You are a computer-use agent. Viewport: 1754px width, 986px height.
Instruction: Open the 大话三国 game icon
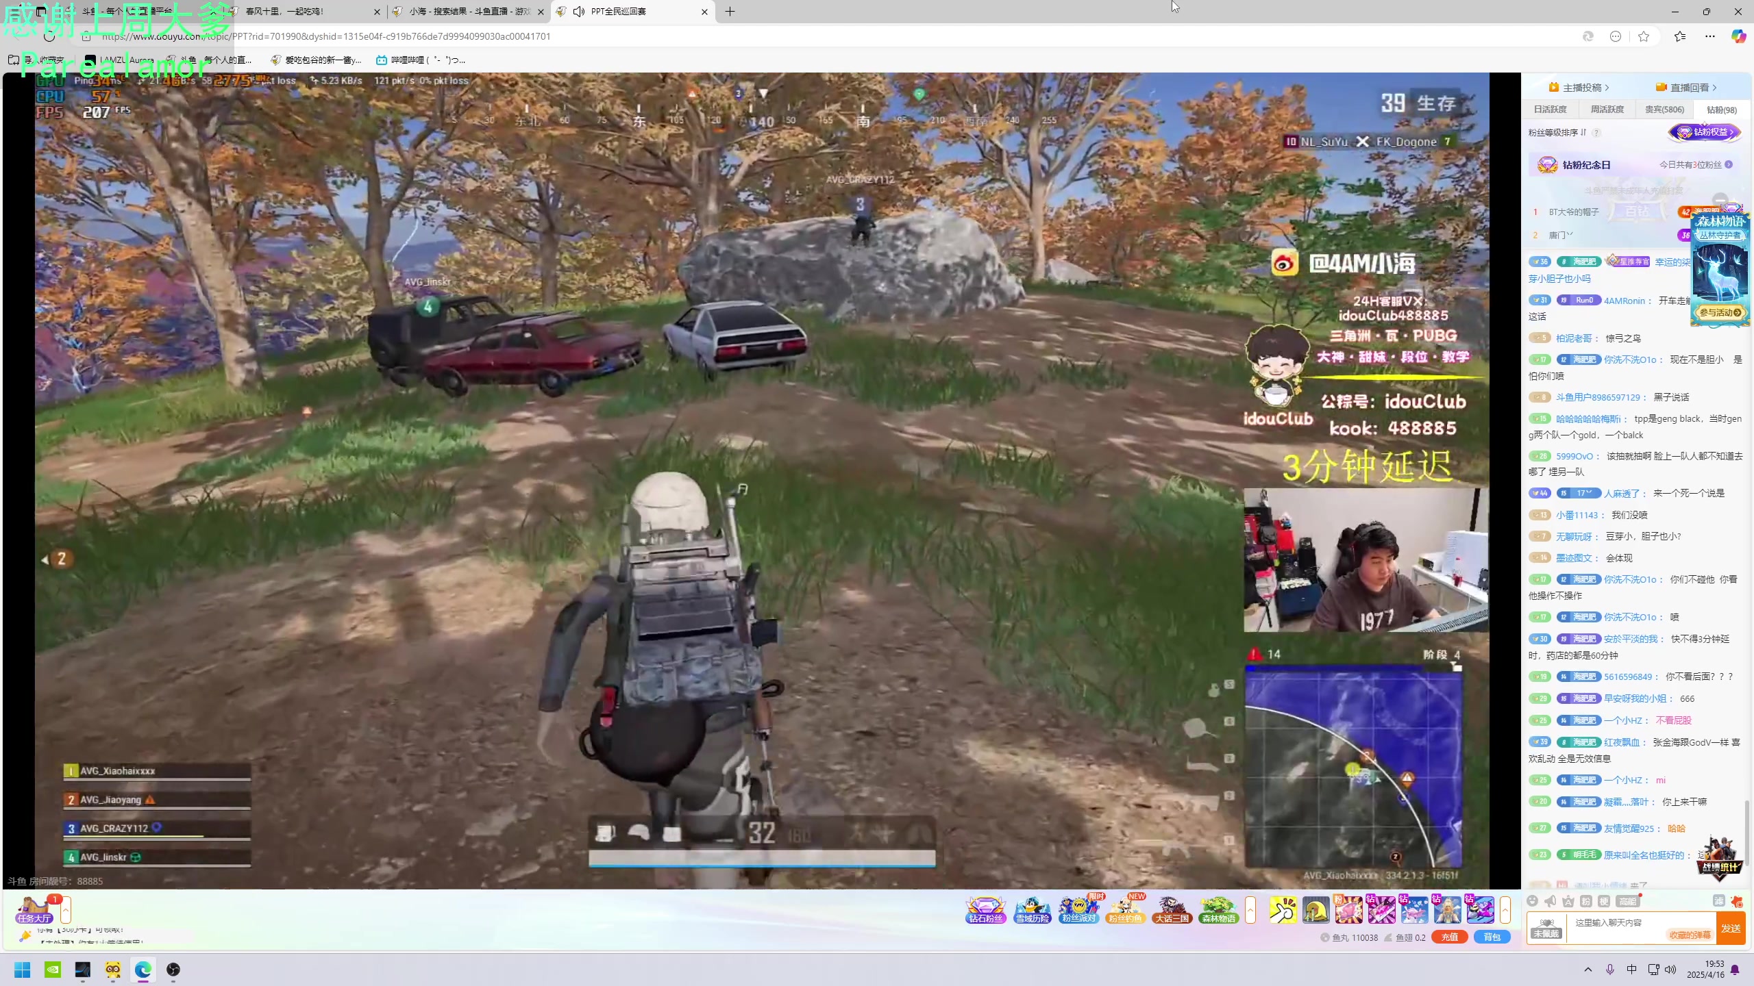[x=1172, y=910]
